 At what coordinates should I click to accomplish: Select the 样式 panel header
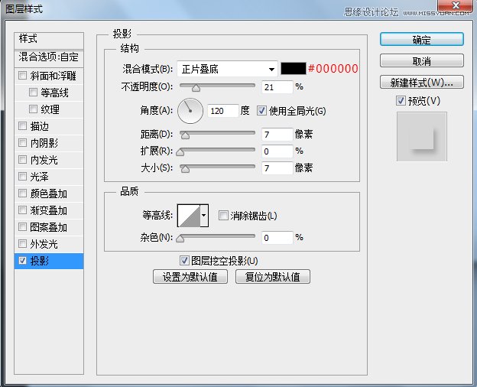(x=49, y=41)
